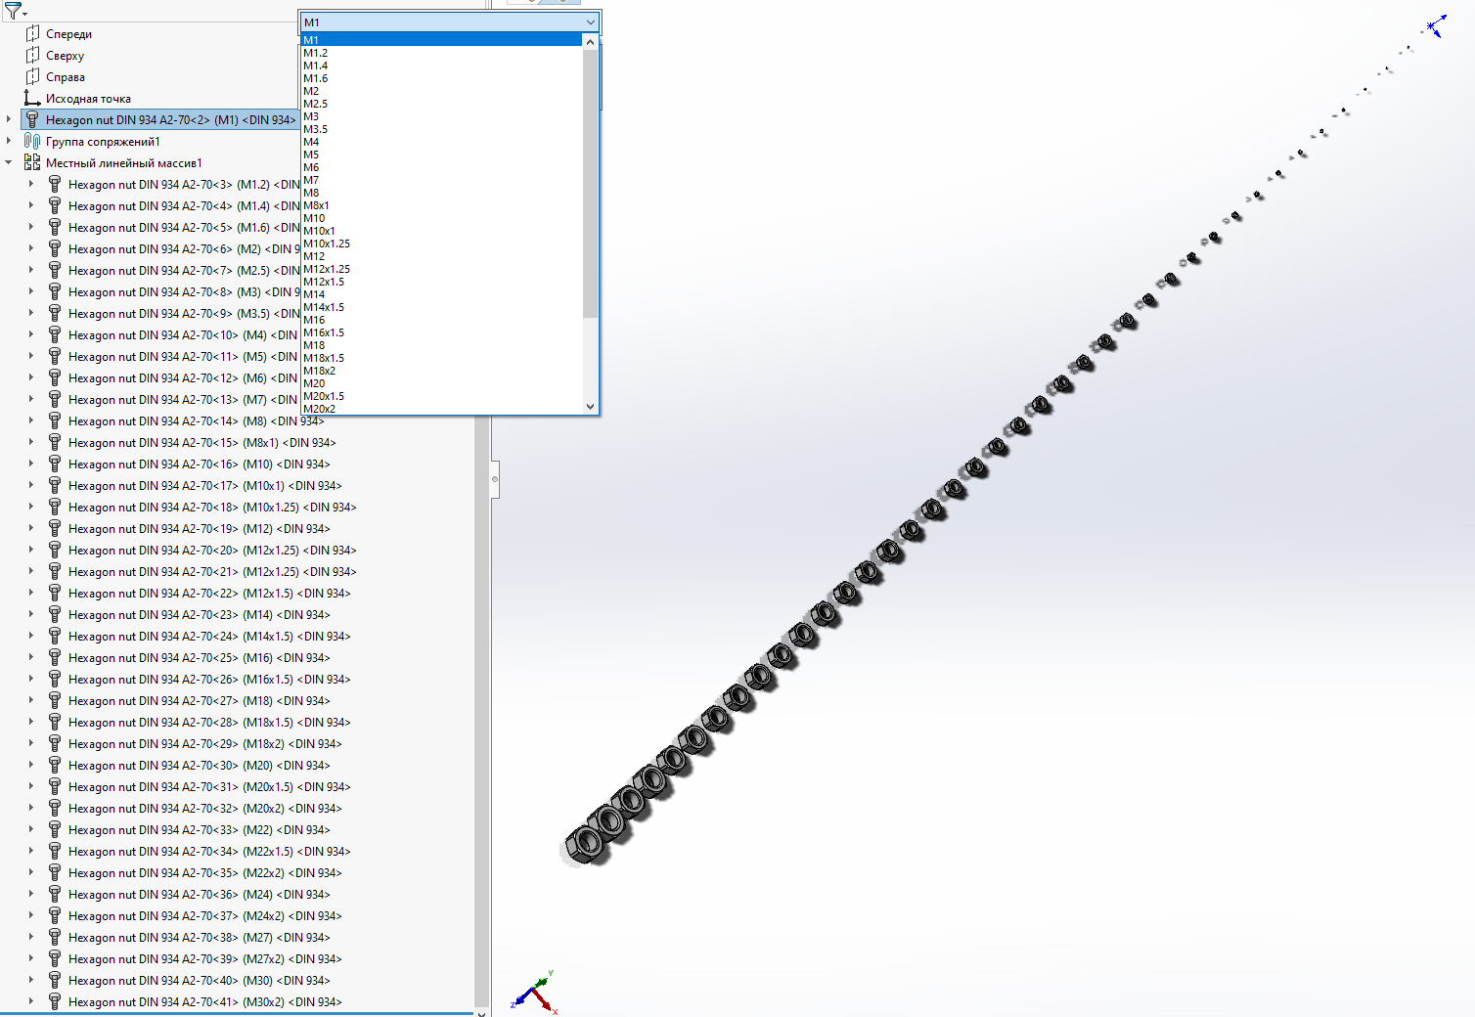
Task: Click the part icon of Hexagon nut <14> (M8)
Action: click(x=55, y=420)
